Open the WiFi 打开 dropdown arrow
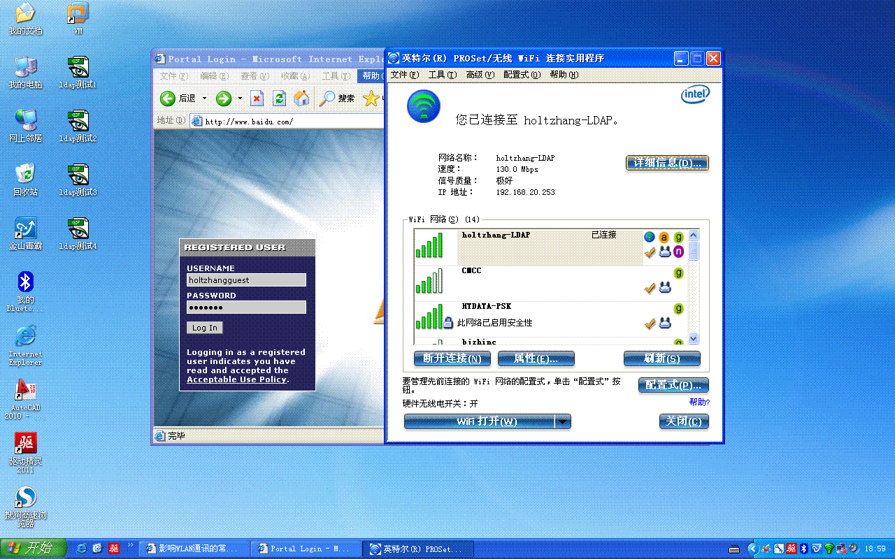 click(563, 421)
